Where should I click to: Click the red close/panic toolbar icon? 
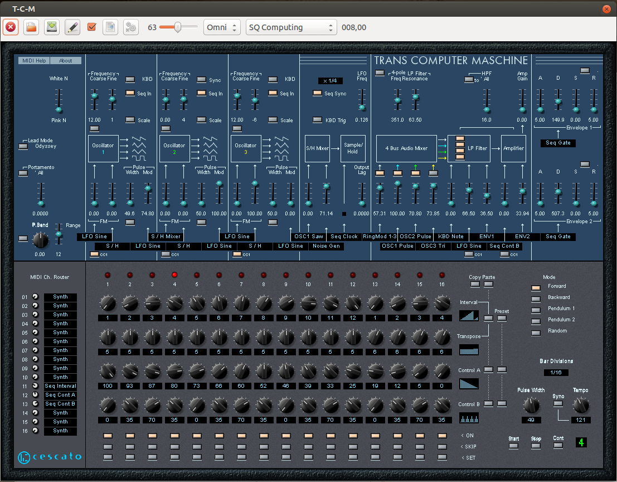click(x=11, y=27)
